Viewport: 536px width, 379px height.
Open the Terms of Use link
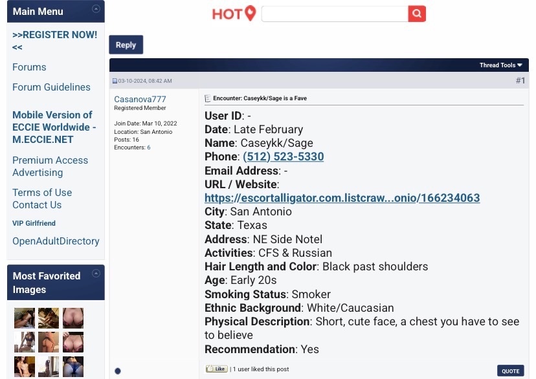coord(42,193)
